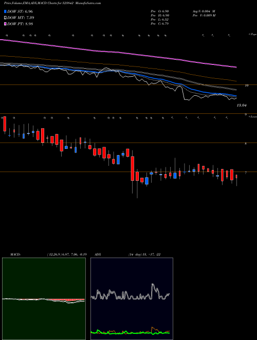
Task: Select the 'DOW PT: 8.98' legend text
Action: click(x=20, y=24)
